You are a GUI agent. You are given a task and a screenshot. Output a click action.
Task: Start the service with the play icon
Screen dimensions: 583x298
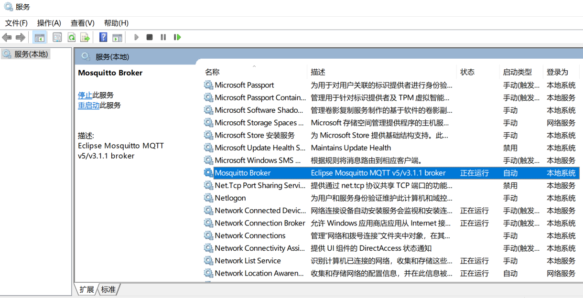point(136,37)
